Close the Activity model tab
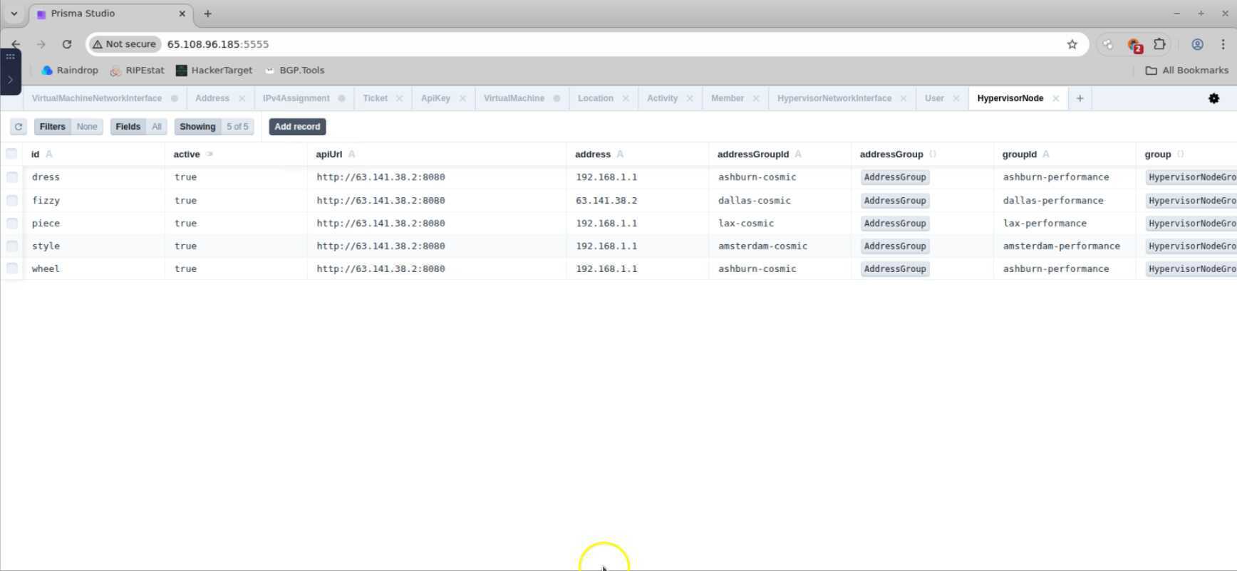This screenshot has width=1237, height=571. coord(690,98)
